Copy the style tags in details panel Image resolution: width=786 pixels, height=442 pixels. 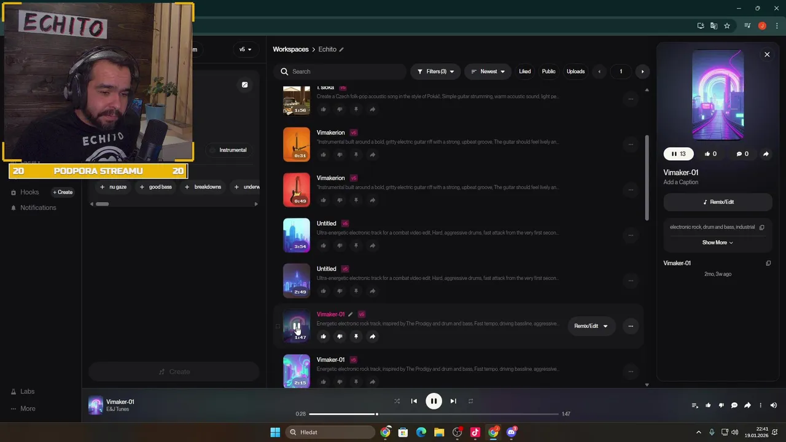coord(761,227)
